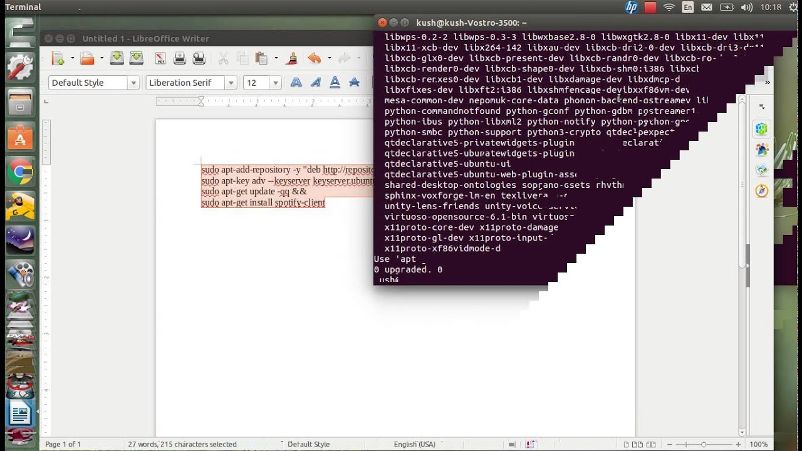Open the Files manager from launcher
This screenshot has width=802, height=451.
[20, 102]
